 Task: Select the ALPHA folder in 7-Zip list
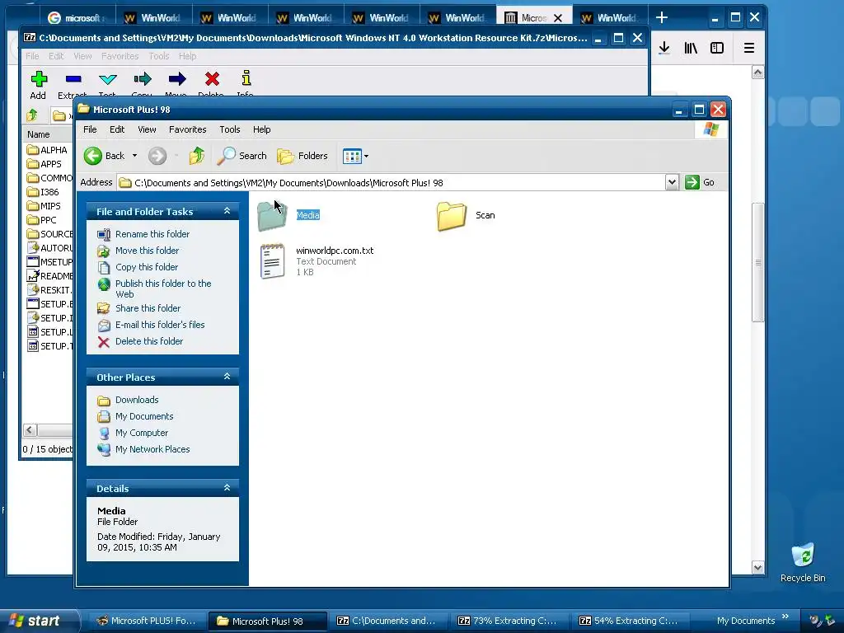pos(47,150)
